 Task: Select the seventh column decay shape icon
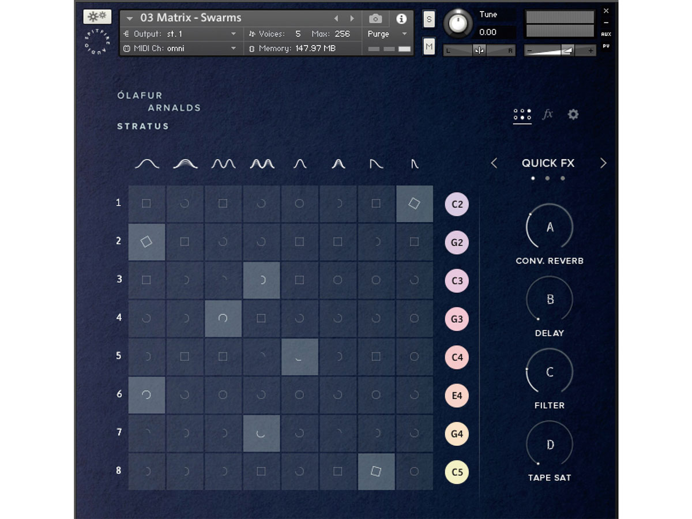click(x=376, y=164)
